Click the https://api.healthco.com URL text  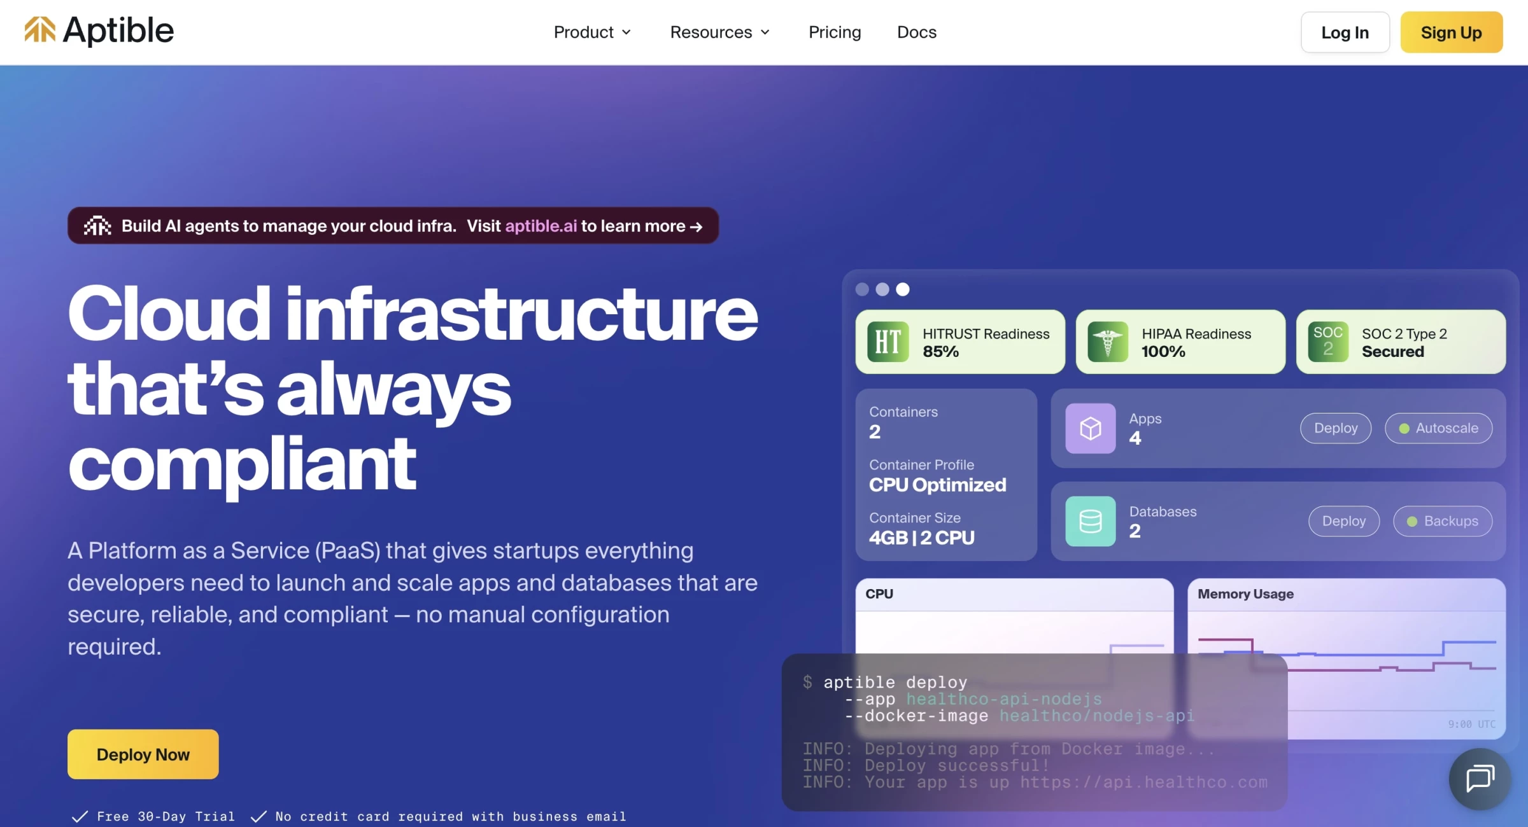1143,782
